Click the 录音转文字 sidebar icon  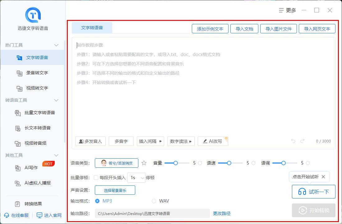coord(19,73)
